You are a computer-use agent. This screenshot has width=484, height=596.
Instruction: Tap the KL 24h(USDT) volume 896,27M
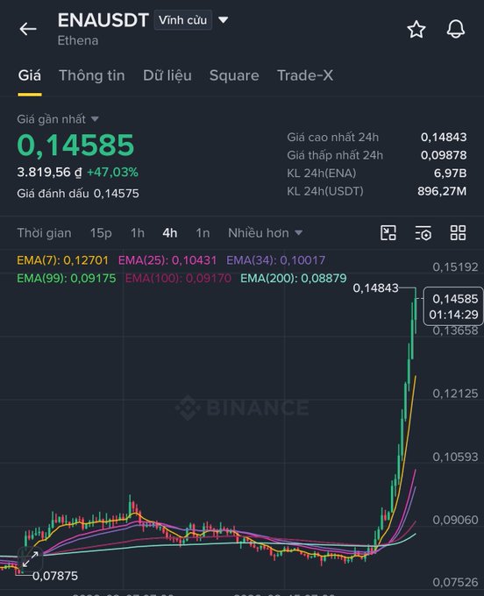coord(442,191)
